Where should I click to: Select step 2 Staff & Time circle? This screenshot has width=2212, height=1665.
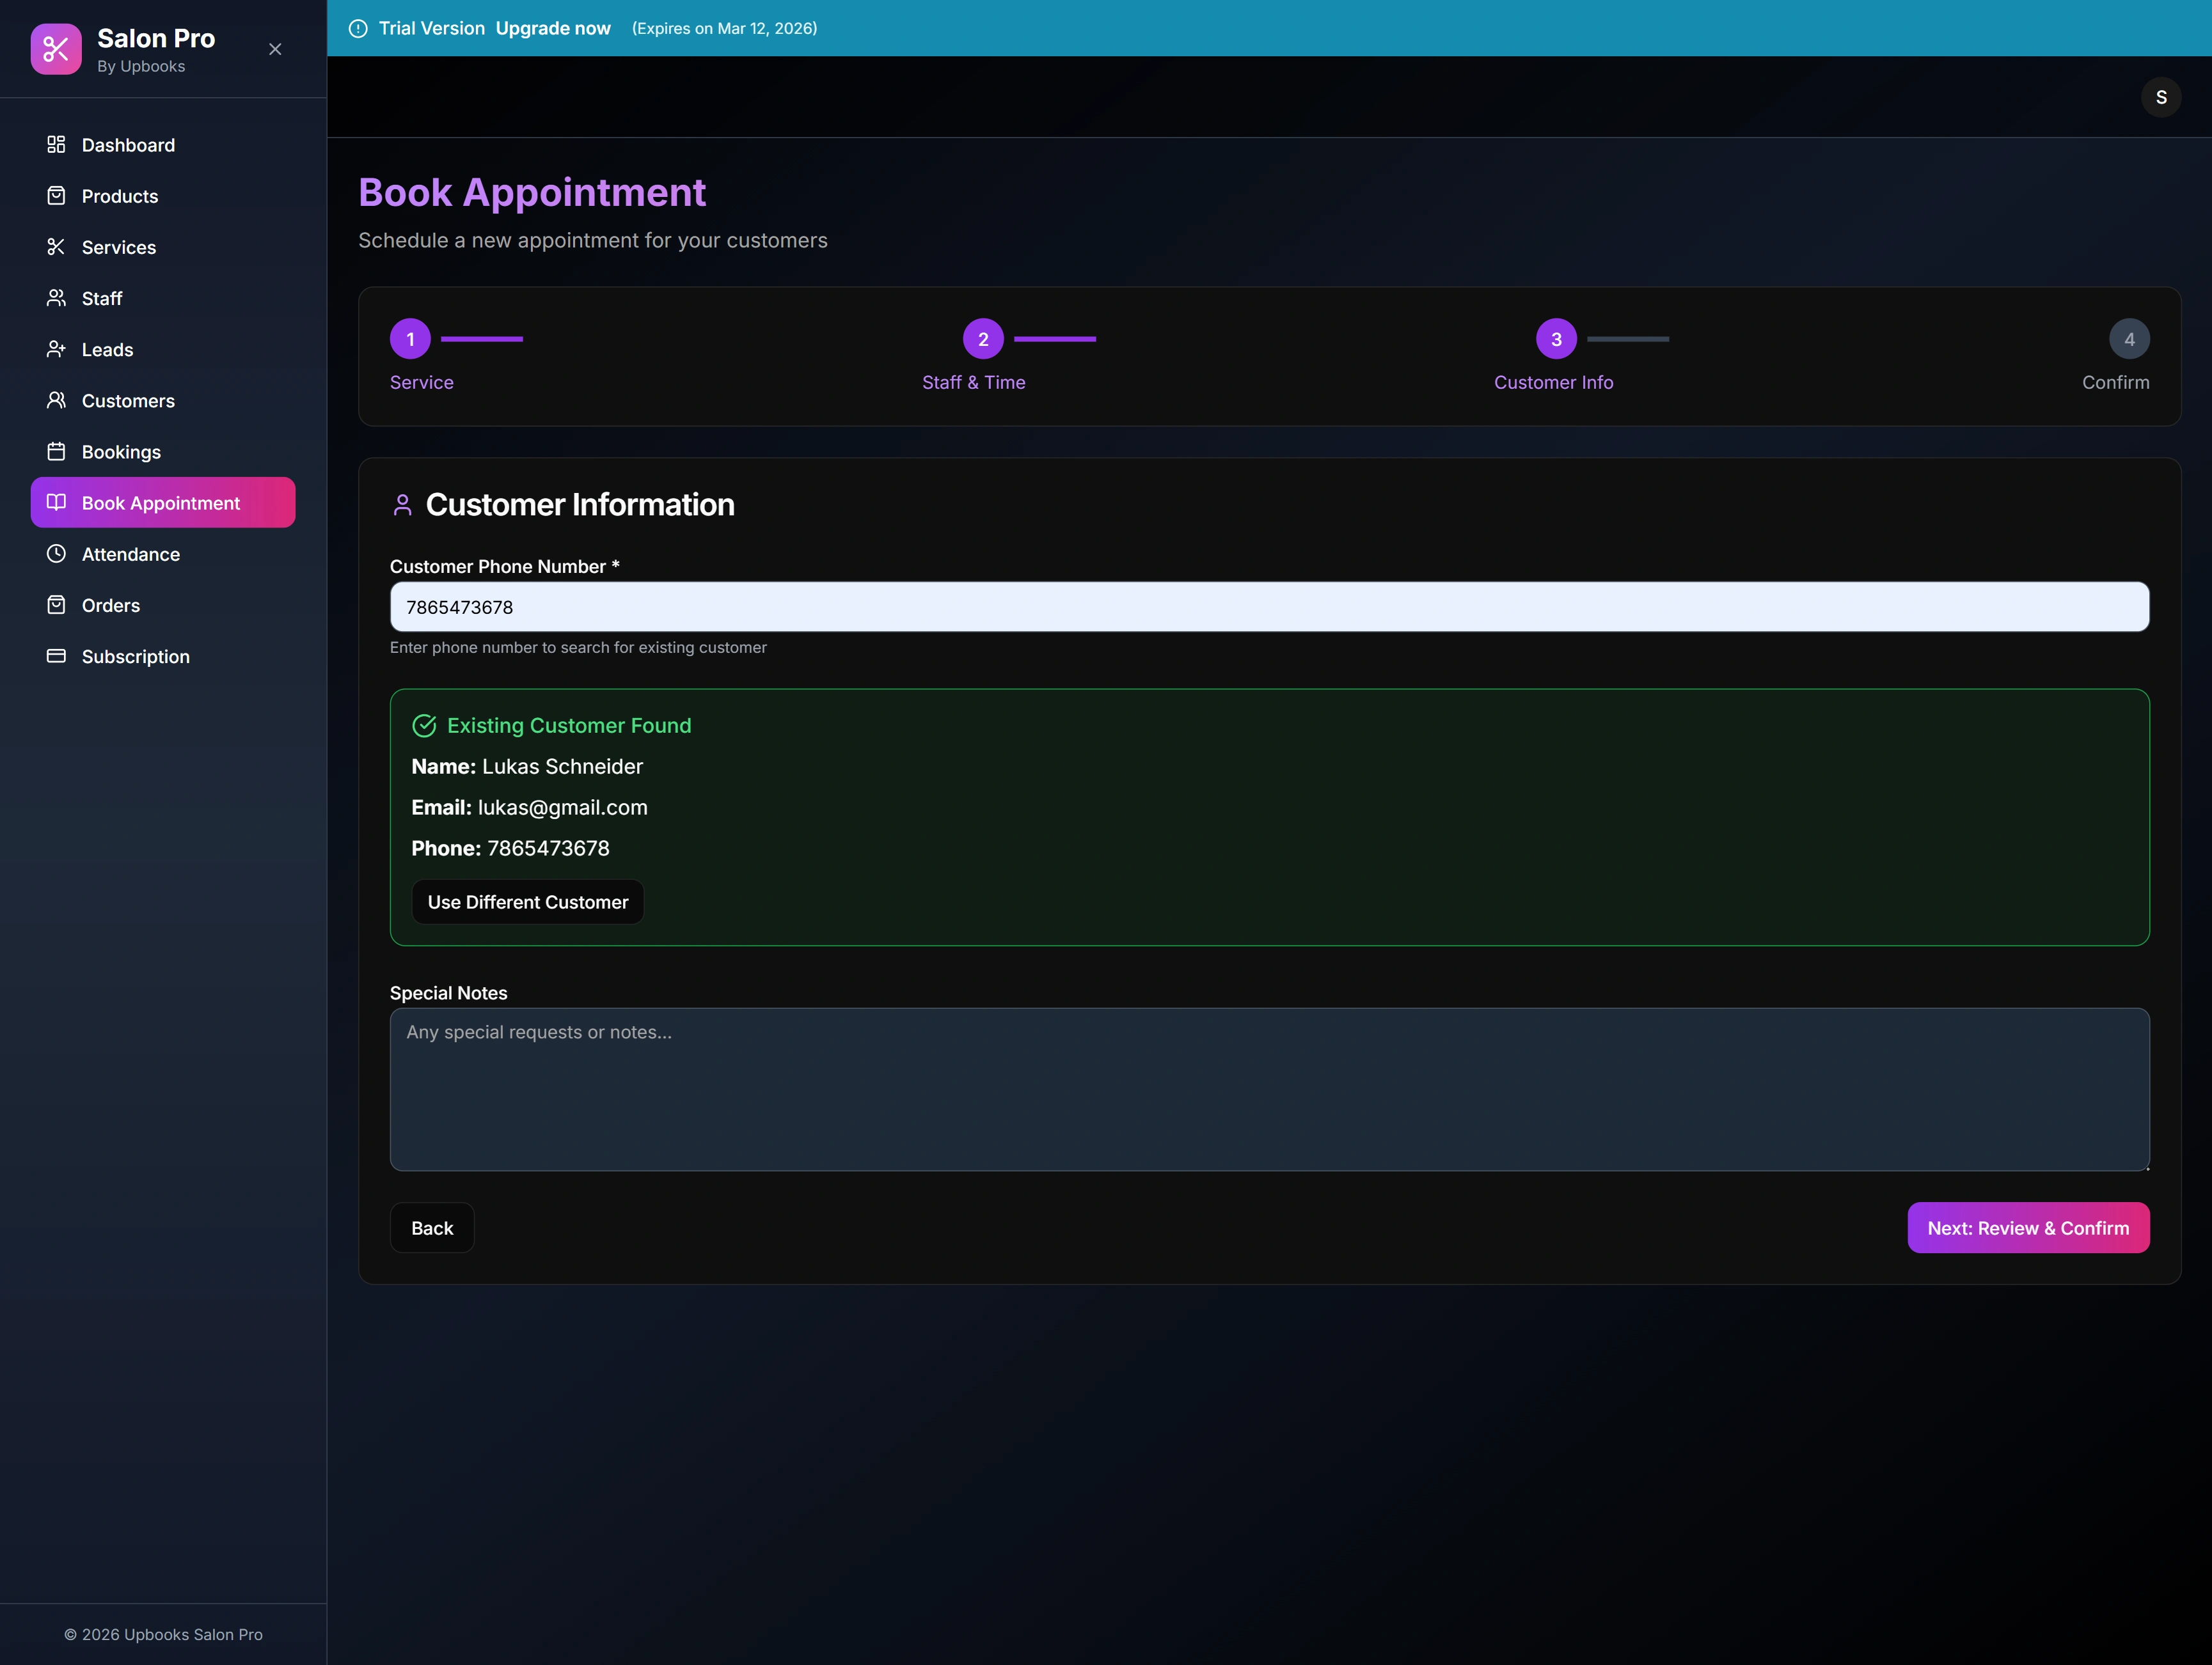[983, 339]
